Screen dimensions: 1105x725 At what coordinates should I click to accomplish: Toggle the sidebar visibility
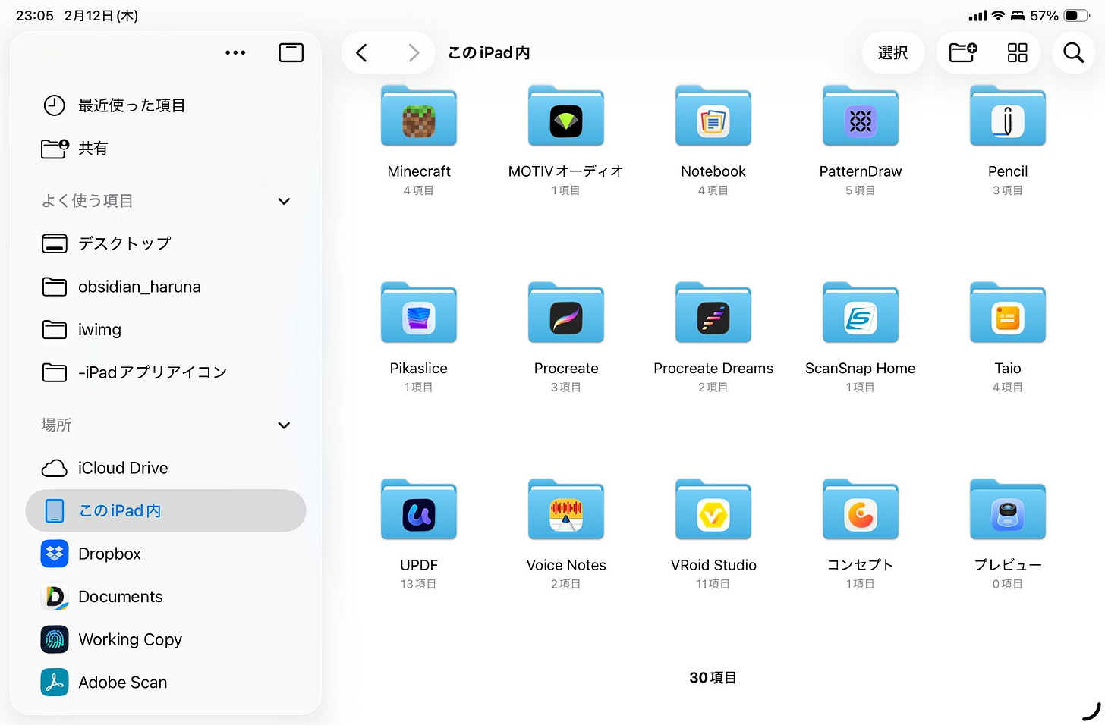coord(291,52)
